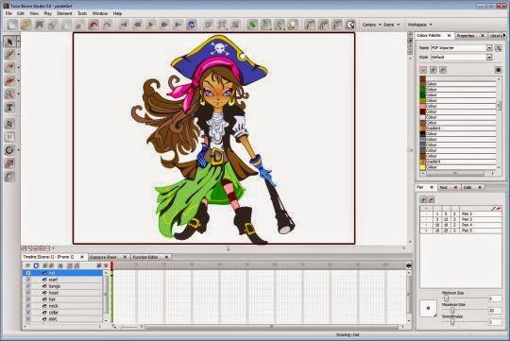
Task: Toggle the head layer checkbox
Action: pos(28,293)
